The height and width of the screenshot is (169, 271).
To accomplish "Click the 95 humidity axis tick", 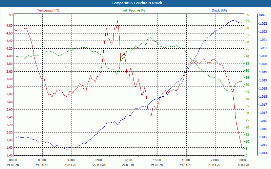I will tap(247, 21).
